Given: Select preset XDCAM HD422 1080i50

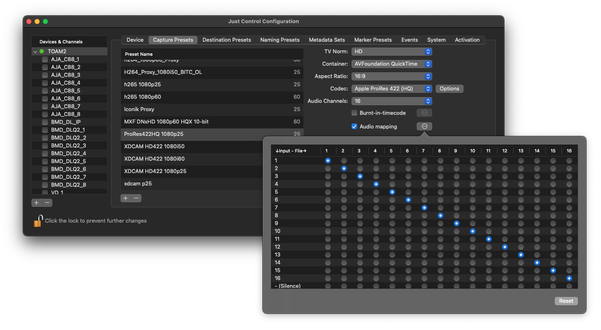Looking at the screenshot, I should tap(192, 147).
